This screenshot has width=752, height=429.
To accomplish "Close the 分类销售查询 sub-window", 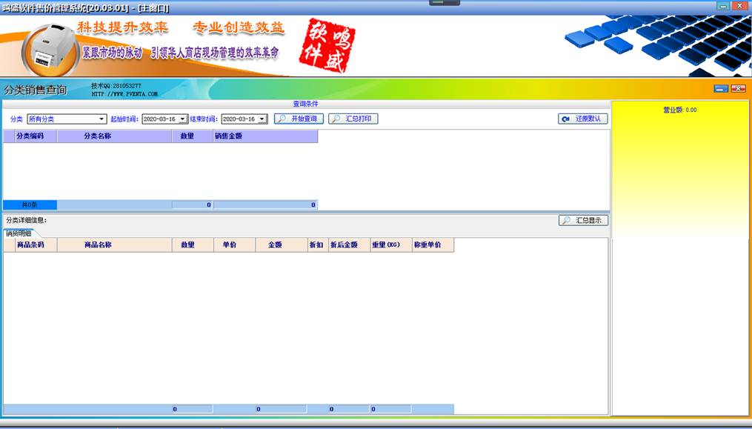I will pyautogui.click(x=738, y=89).
